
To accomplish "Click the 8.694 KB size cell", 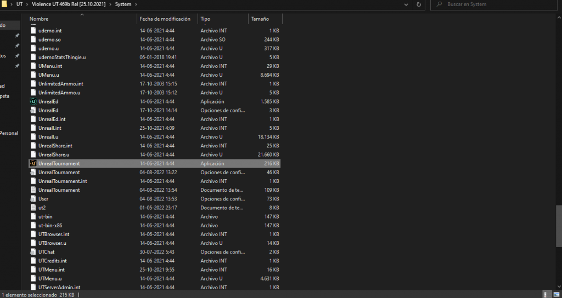I will coord(270,74).
